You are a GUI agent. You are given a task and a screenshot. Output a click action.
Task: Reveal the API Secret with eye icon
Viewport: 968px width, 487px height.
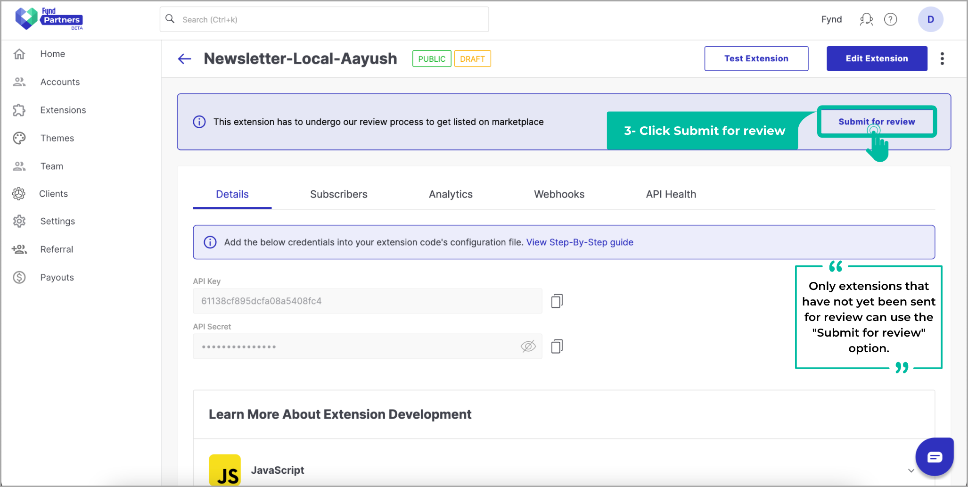(x=528, y=347)
